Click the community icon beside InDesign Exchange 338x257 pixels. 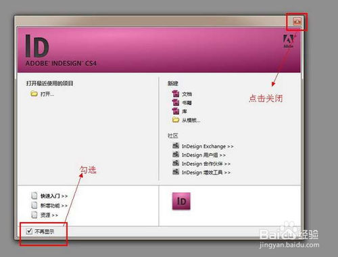(176, 145)
